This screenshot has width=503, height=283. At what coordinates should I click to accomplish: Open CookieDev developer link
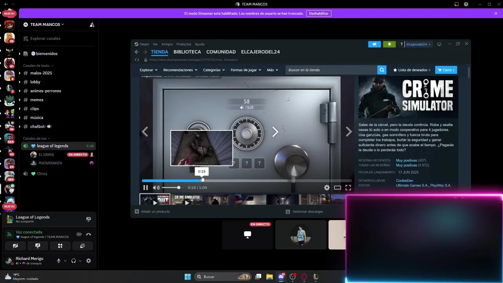(404, 180)
